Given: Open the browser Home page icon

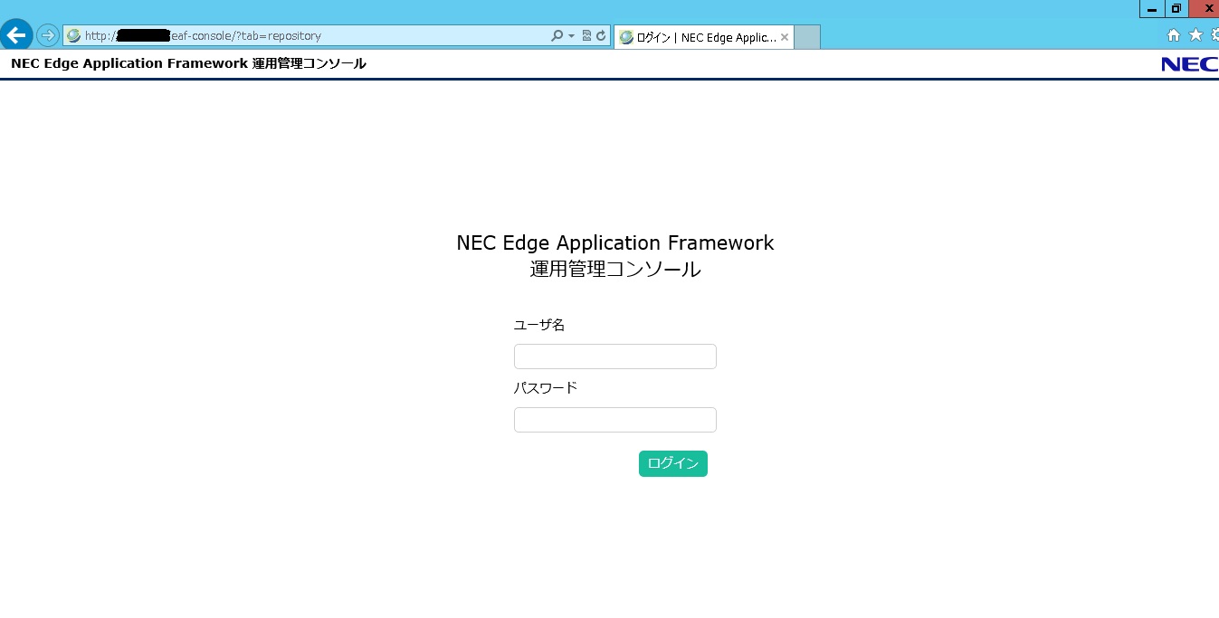Looking at the screenshot, I should coord(1174,35).
